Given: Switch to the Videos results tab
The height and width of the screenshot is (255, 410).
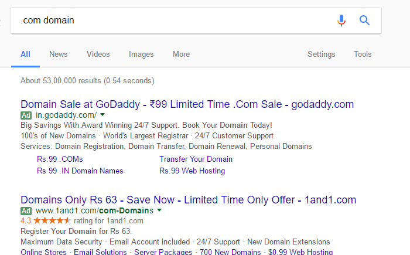Looking at the screenshot, I should 98,54.
